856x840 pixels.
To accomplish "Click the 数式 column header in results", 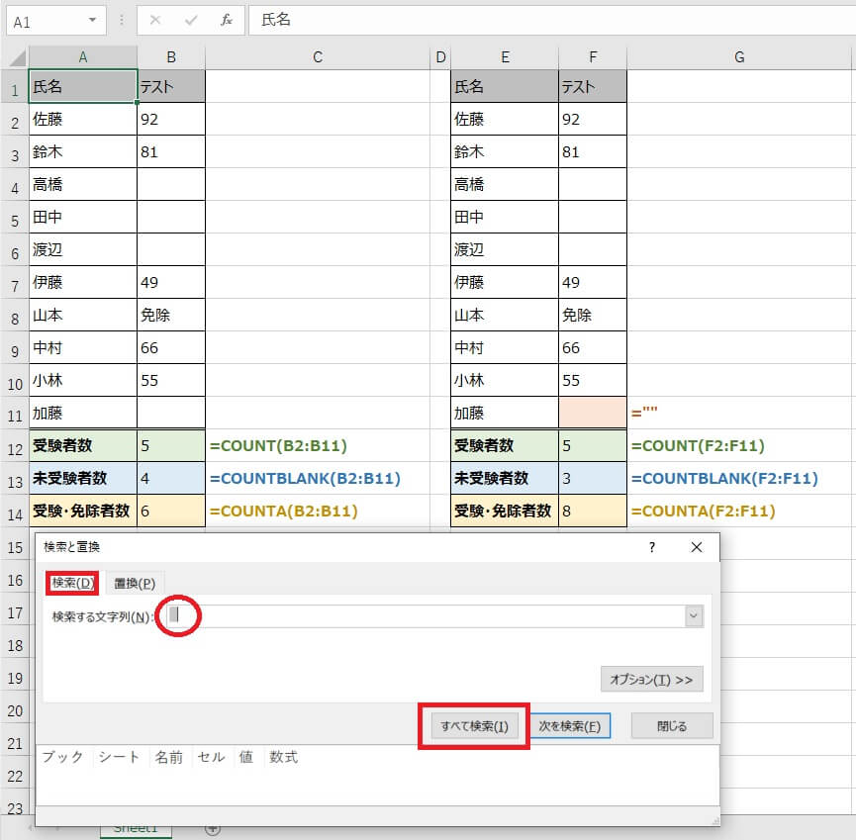I will (284, 757).
